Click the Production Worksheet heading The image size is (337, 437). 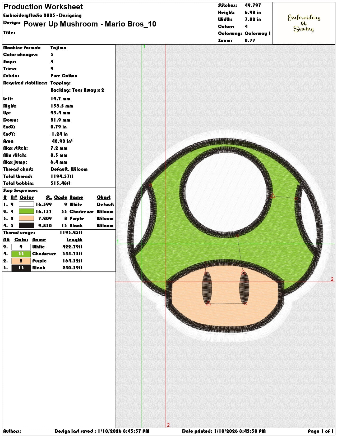pyautogui.click(x=43, y=7)
